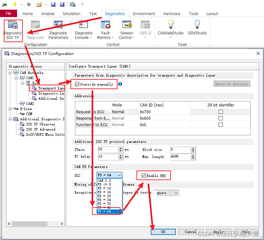Screen dimensions: 264x240
Task: Open the Diagnostic Console tool
Action: (84, 31)
